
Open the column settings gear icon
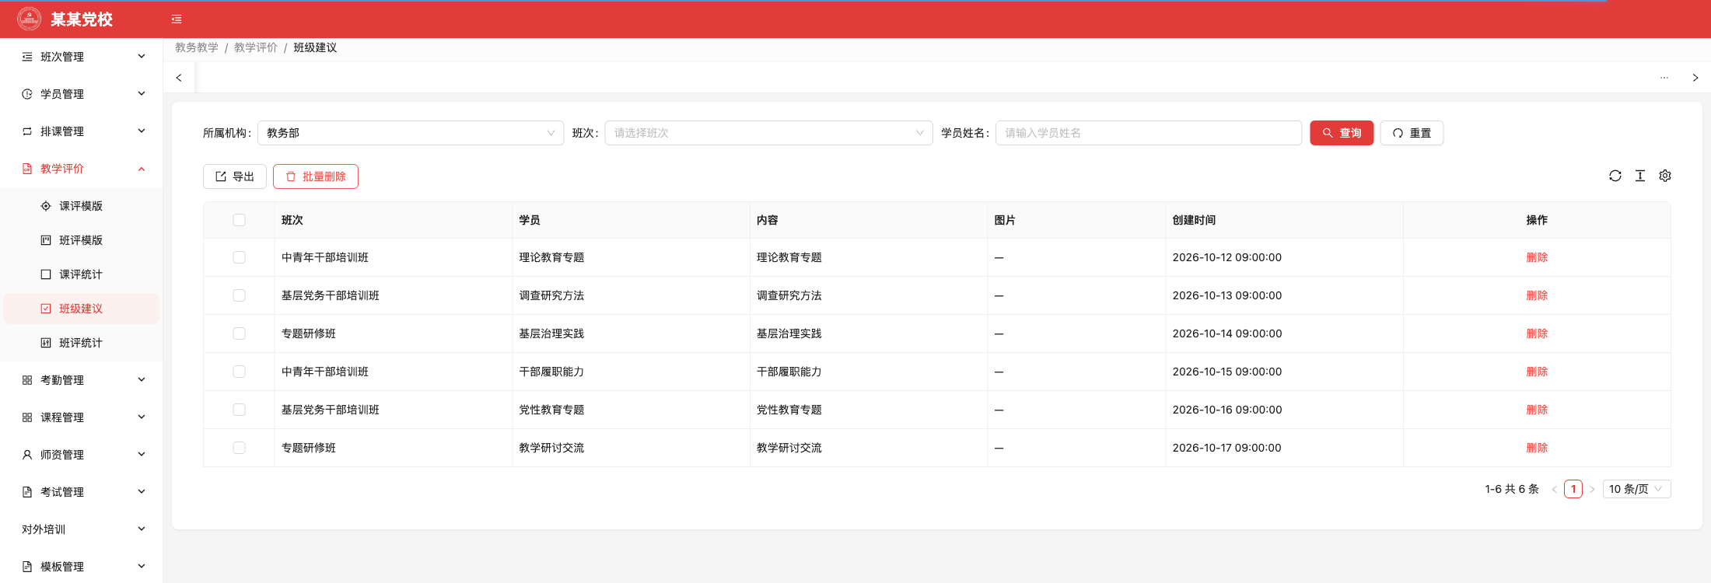(x=1665, y=176)
